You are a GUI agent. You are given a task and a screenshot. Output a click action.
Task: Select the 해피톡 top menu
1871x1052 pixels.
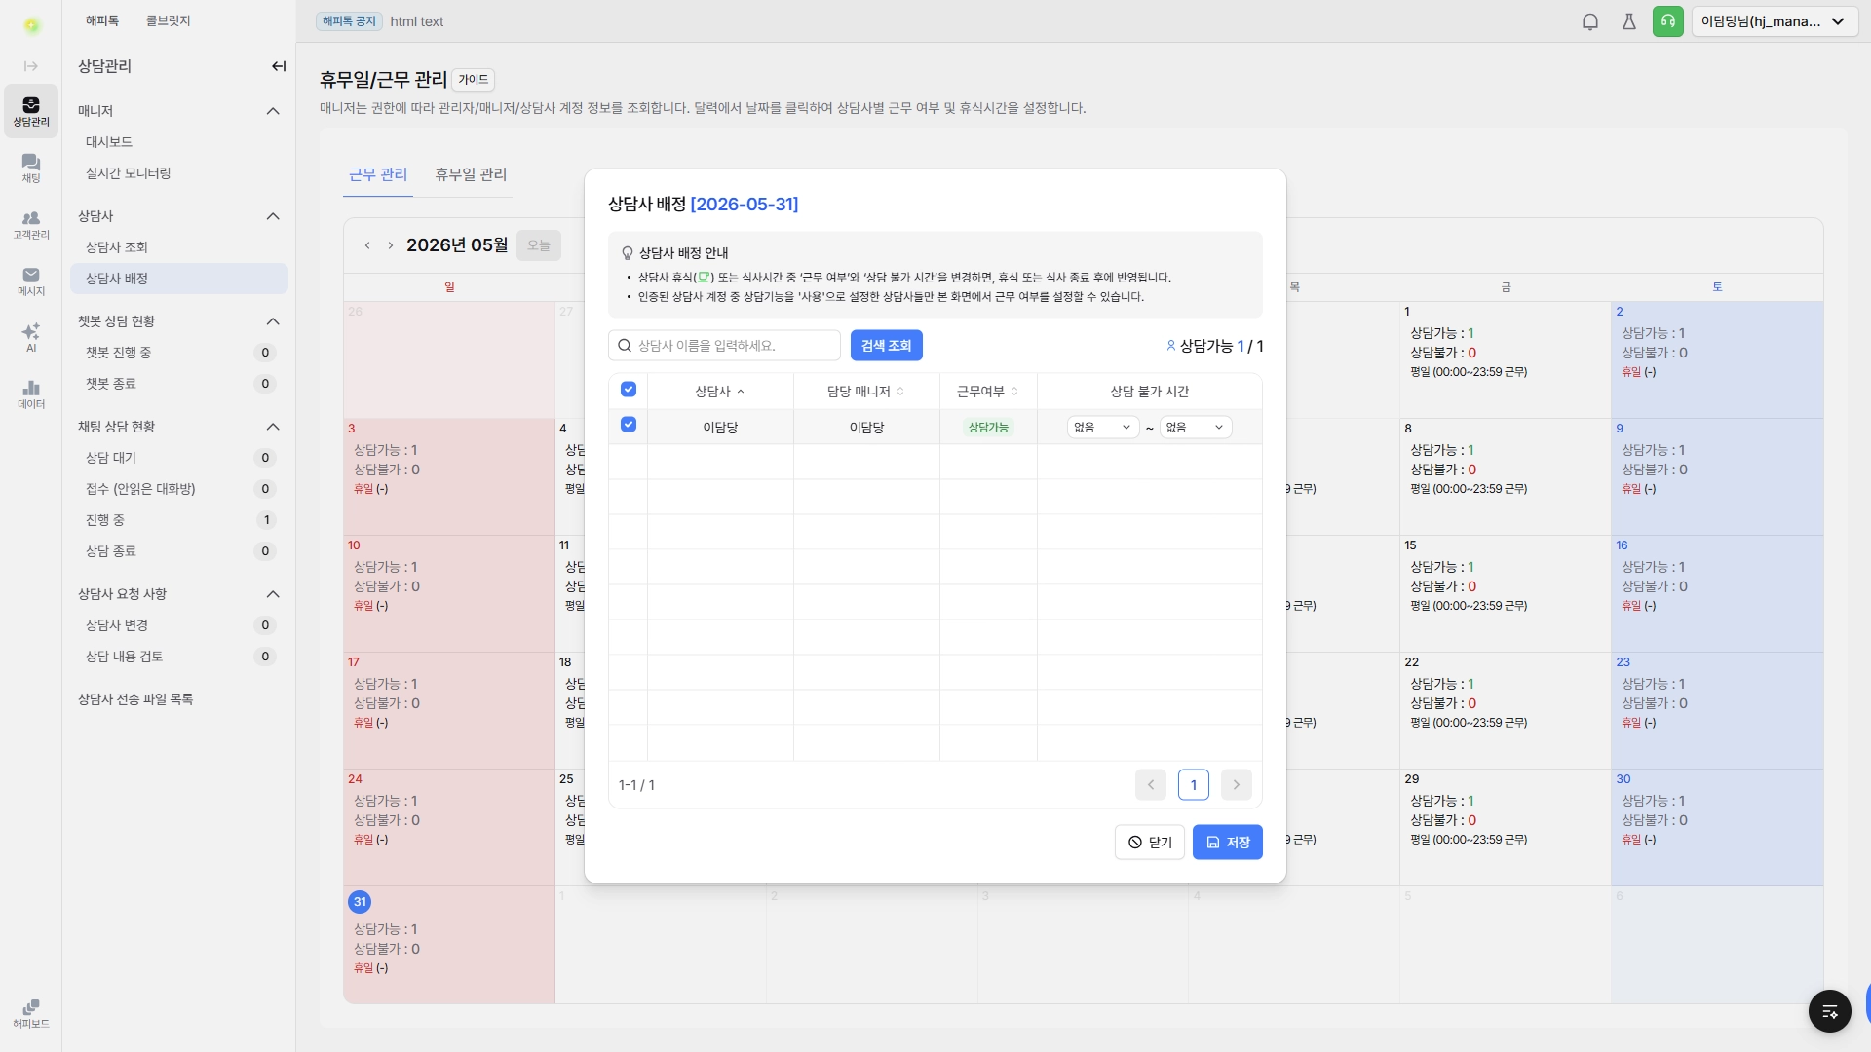[x=102, y=20]
